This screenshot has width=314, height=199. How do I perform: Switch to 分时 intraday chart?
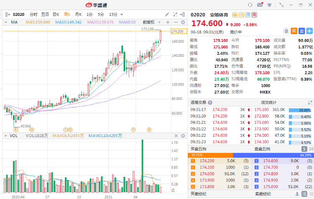pos(33,14)
